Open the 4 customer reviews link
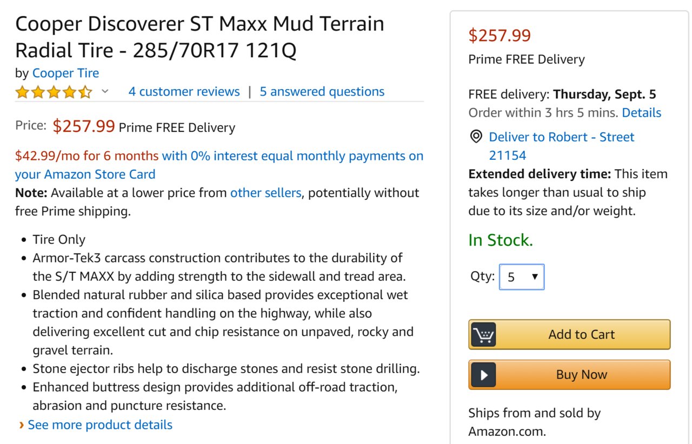The height and width of the screenshot is (444, 692). pyautogui.click(x=184, y=92)
